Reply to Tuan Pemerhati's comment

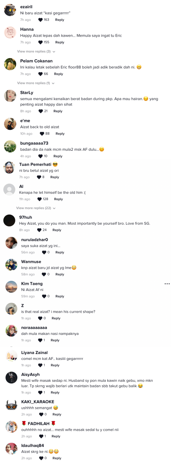[55, 177]
